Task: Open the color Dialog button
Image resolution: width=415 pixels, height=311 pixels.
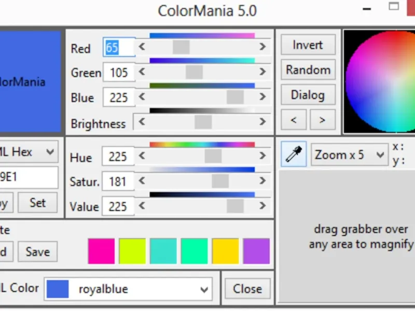Action: [308, 95]
